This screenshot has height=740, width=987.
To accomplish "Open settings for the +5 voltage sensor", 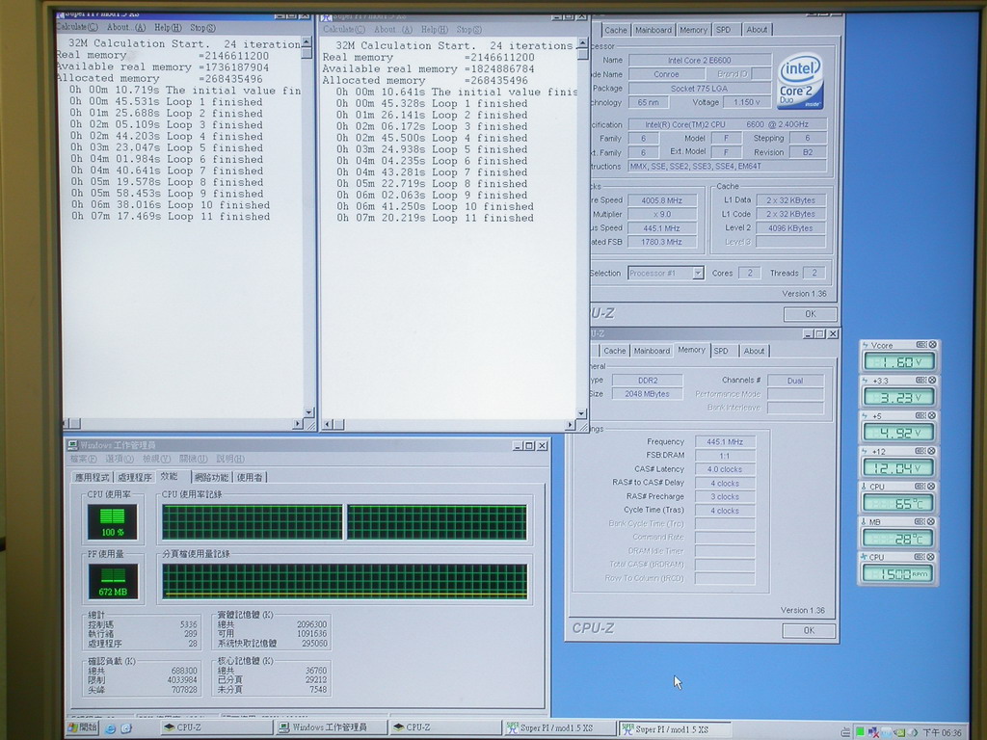I will (x=920, y=416).
